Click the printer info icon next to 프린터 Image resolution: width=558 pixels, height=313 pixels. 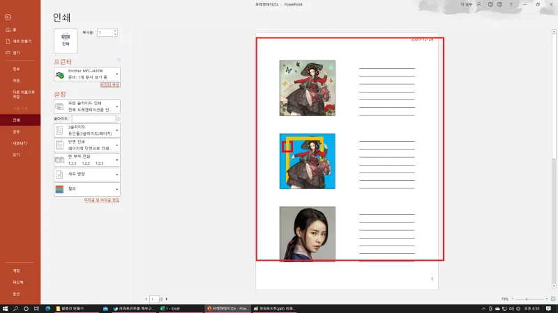pos(119,60)
